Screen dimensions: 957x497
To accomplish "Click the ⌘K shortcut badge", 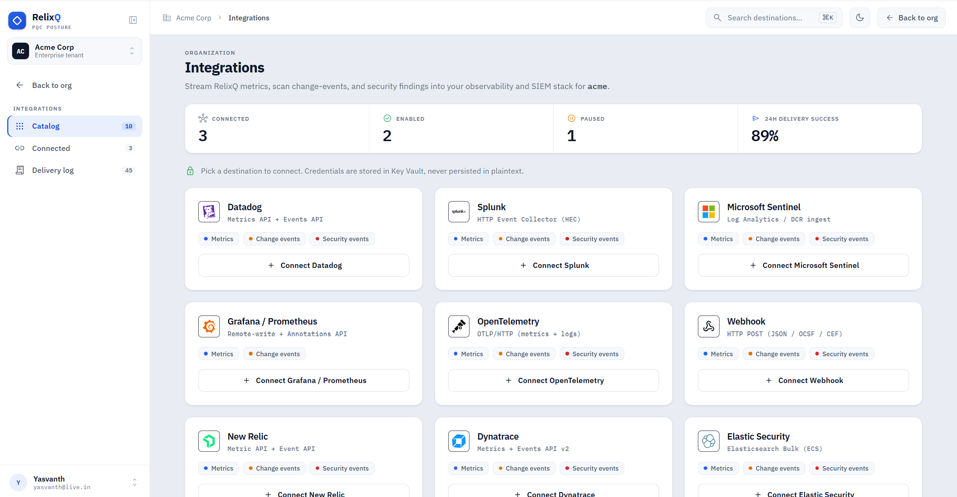I will (827, 18).
